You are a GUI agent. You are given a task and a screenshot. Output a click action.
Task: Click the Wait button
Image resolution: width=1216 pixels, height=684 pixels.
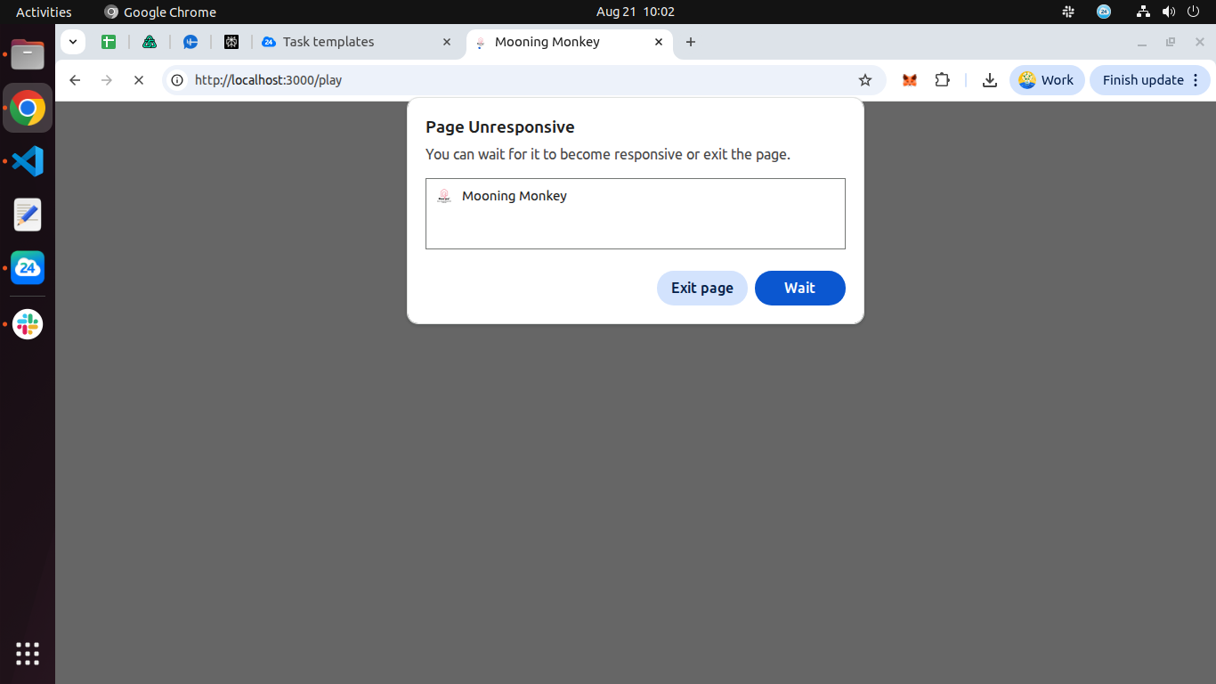pyautogui.click(x=799, y=288)
